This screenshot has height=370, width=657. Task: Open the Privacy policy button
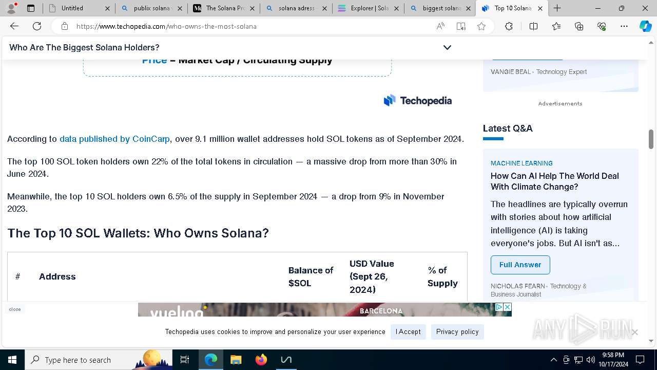click(x=457, y=331)
